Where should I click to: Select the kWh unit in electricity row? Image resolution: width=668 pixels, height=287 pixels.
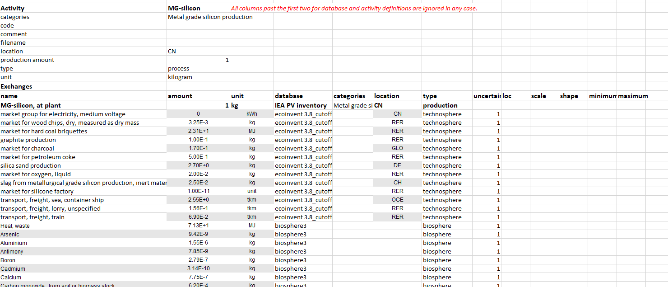point(252,114)
